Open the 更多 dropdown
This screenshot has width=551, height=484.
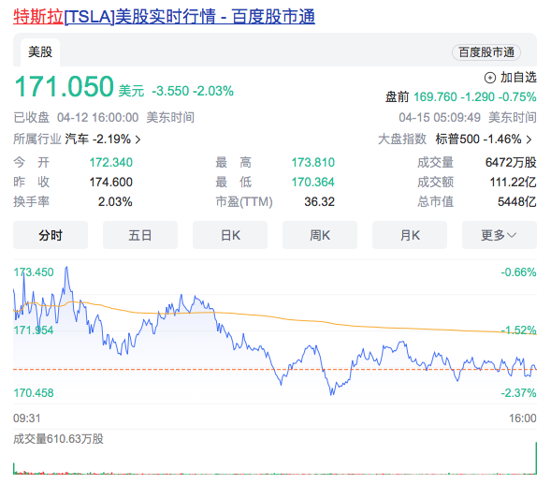click(x=500, y=235)
